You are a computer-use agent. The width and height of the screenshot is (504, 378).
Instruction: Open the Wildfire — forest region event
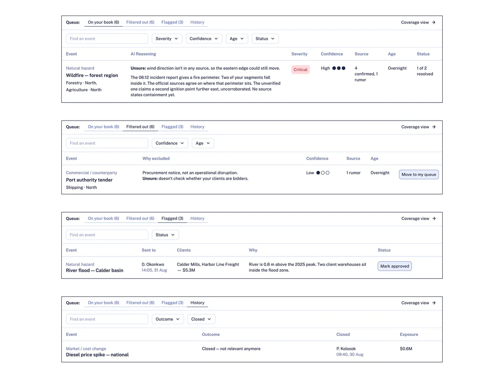tap(92, 76)
